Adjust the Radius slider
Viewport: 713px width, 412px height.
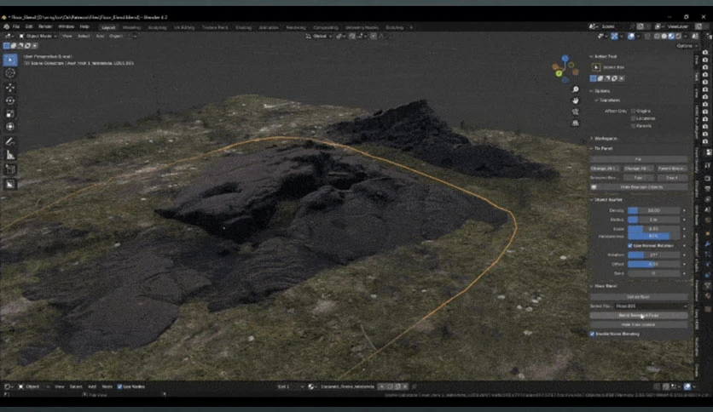[654, 220]
